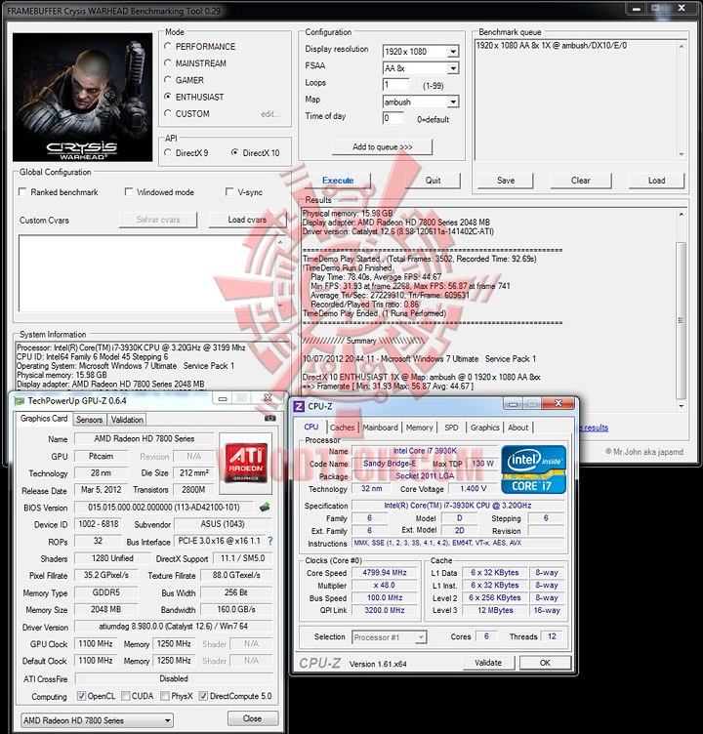The image size is (703, 734).
Task: Click the Bus Interface question mark help icon
Action: (270, 541)
